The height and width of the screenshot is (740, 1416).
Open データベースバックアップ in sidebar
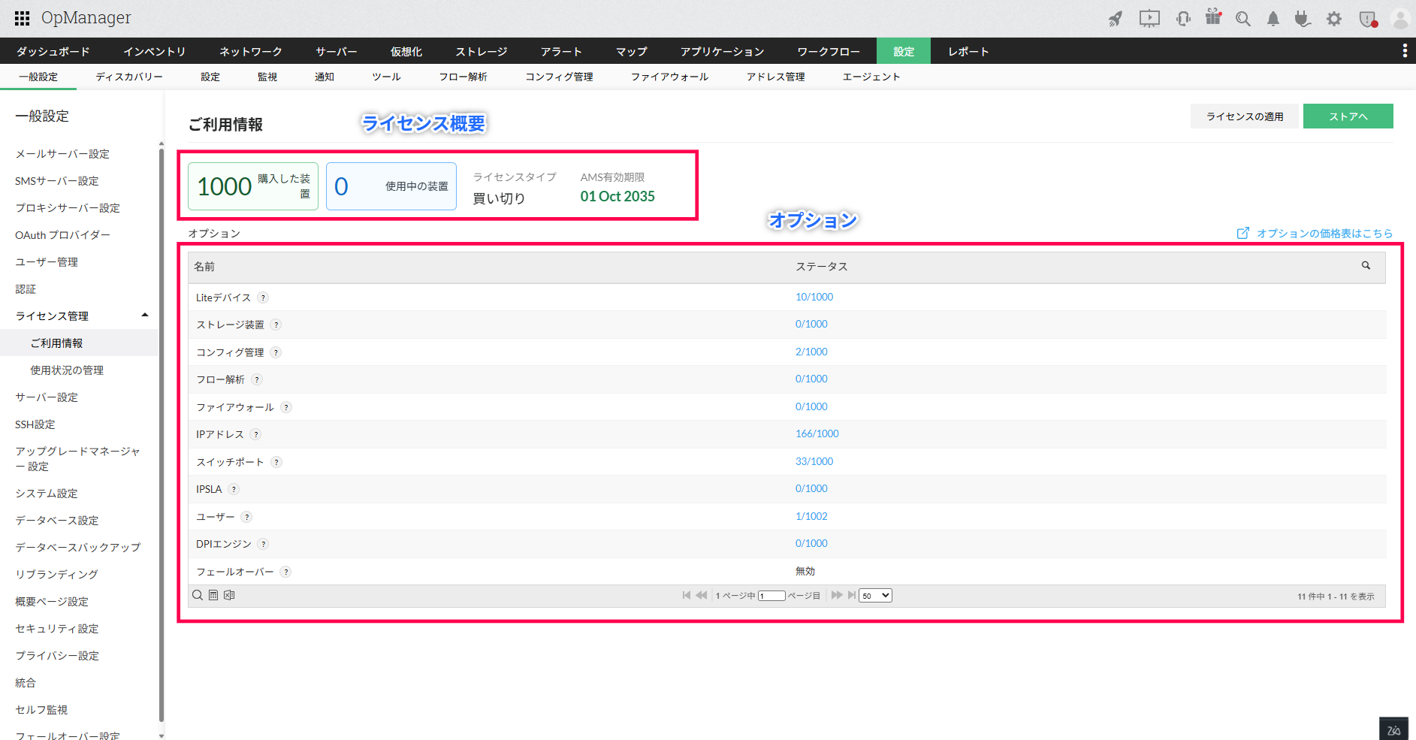78,548
